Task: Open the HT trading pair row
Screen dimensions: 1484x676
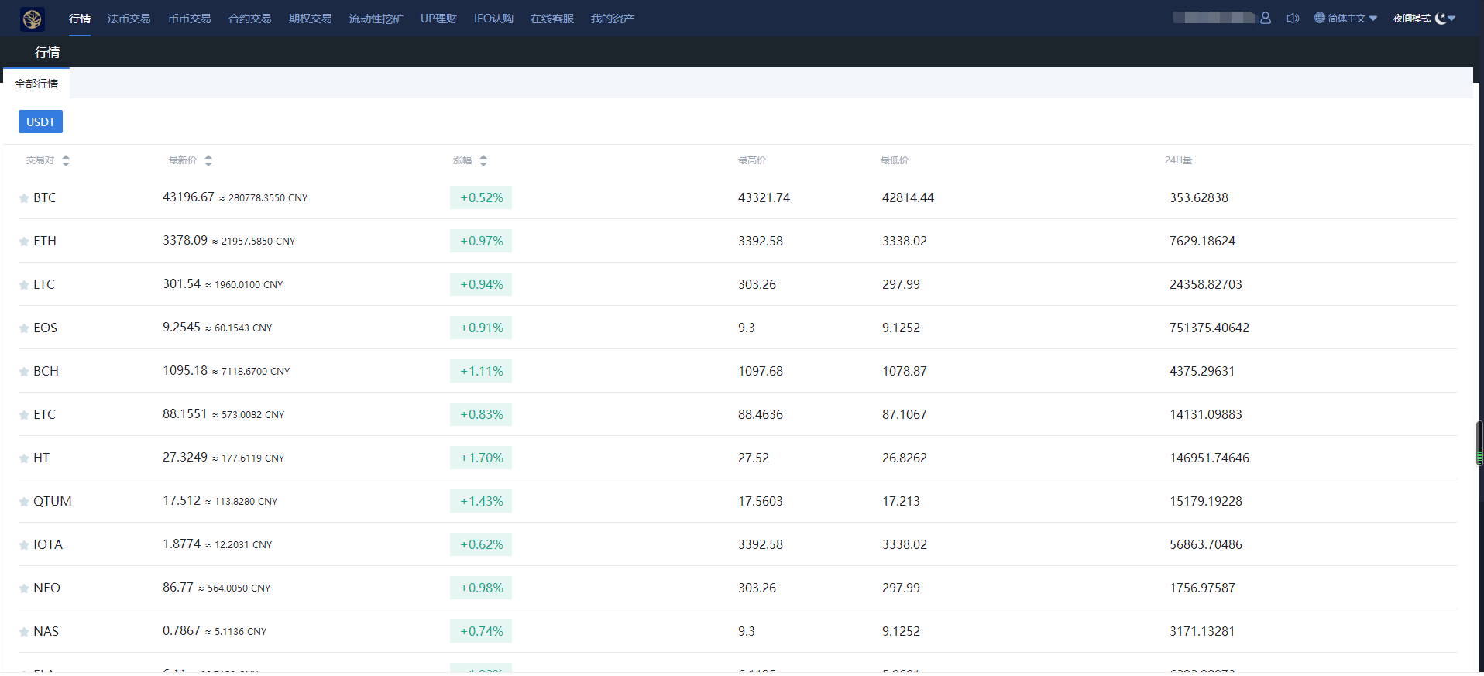Action: (x=42, y=458)
